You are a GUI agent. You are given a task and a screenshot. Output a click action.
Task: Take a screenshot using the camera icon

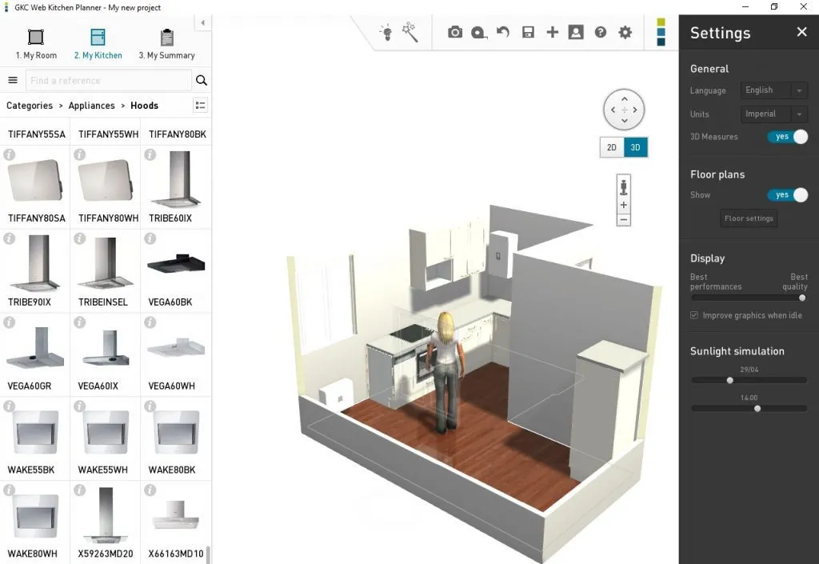click(455, 32)
